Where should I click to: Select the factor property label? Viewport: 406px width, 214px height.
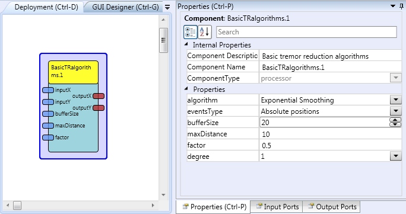point(196,145)
